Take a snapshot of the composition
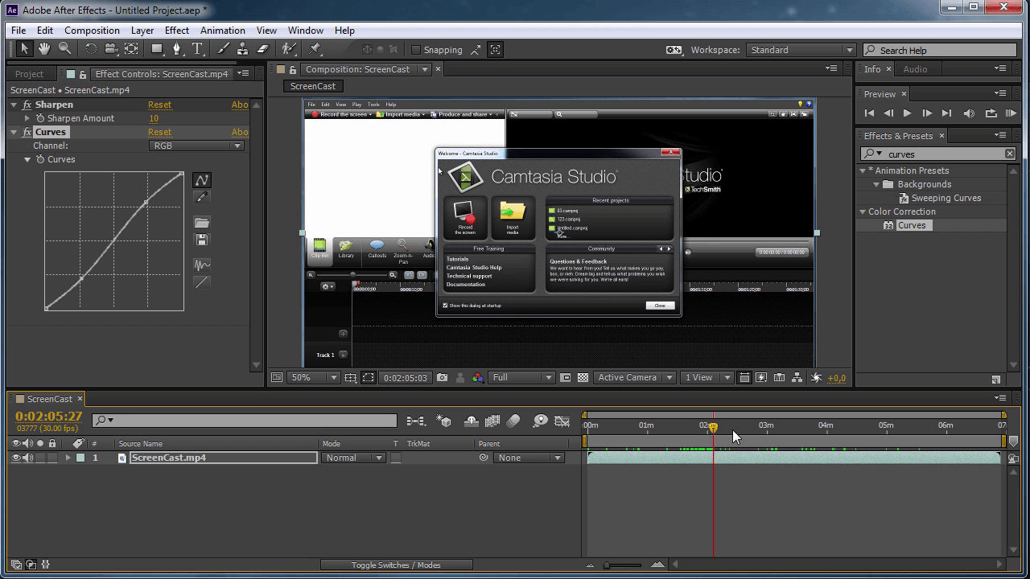The height and width of the screenshot is (579, 1030). (x=442, y=377)
